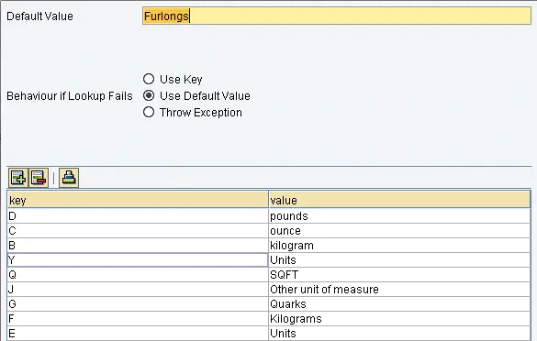537x341 pixels.
Task: Choose the Throw Exception radio button
Action: [x=149, y=112]
